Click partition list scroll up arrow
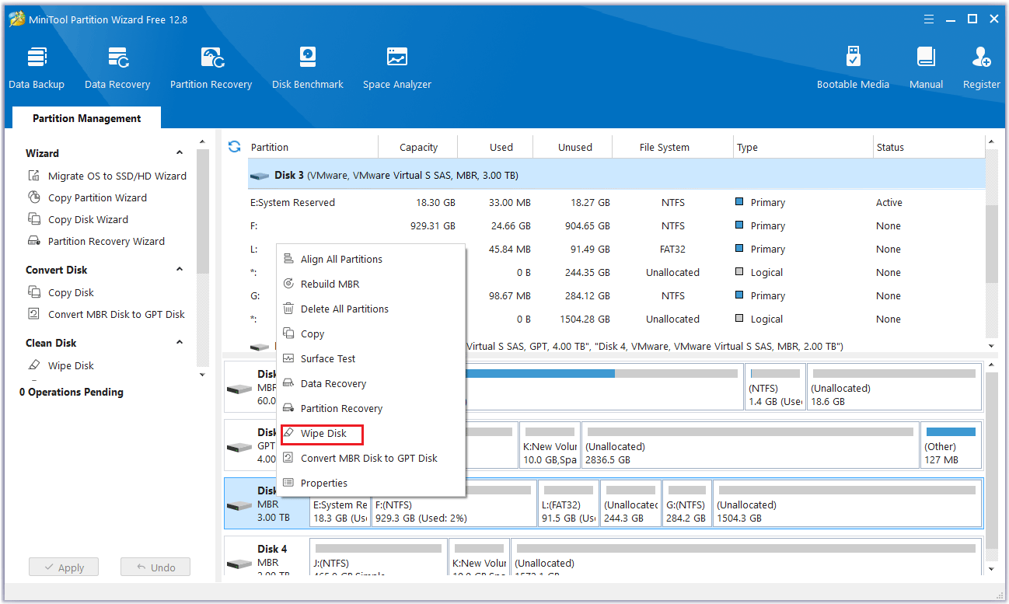The width and height of the screenshot is (1009, 604). click(x=991, y=142)
